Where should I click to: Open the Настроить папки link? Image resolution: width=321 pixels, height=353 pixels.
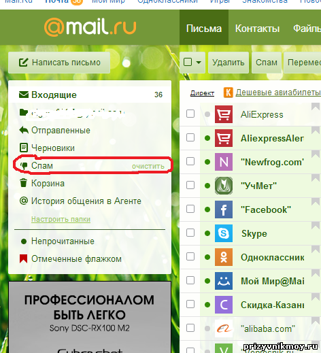[x=61, y=219]
